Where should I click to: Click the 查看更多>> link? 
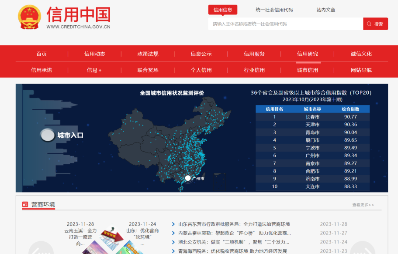[x=363, y=205]
